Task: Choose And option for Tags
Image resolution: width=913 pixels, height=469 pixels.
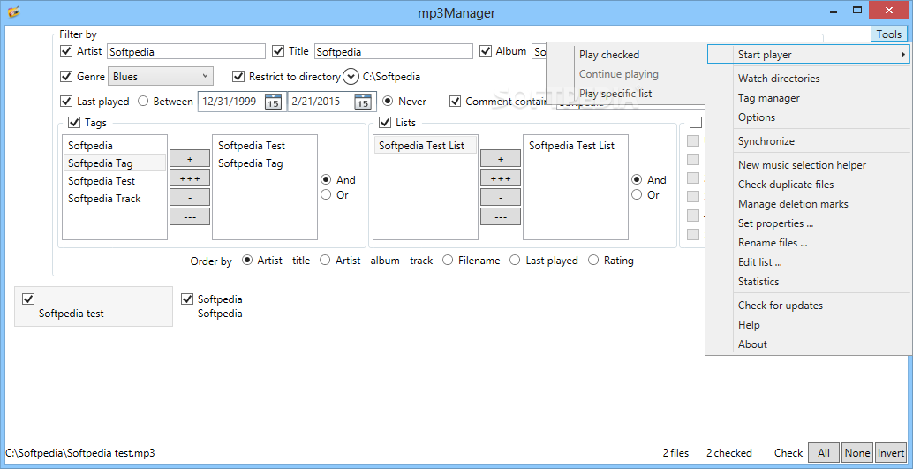Action: 327,180
